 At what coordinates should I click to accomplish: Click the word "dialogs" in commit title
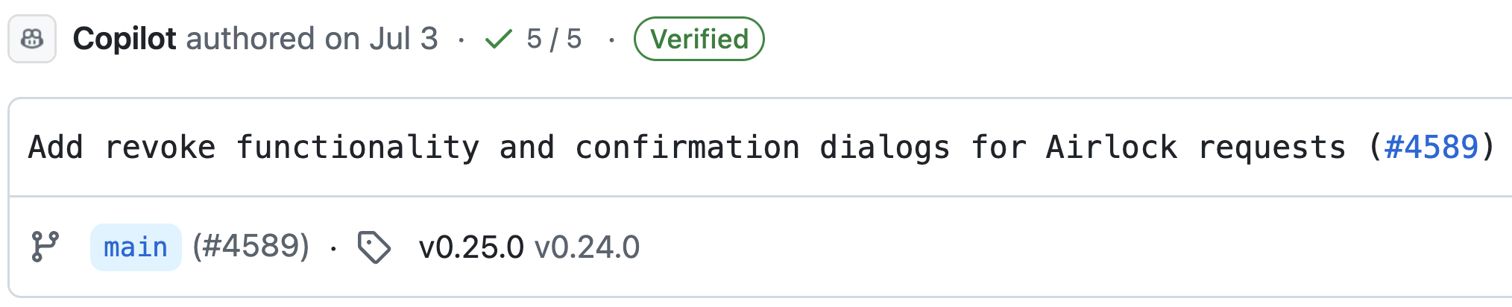pyautogui.click(x=884, y=147)
